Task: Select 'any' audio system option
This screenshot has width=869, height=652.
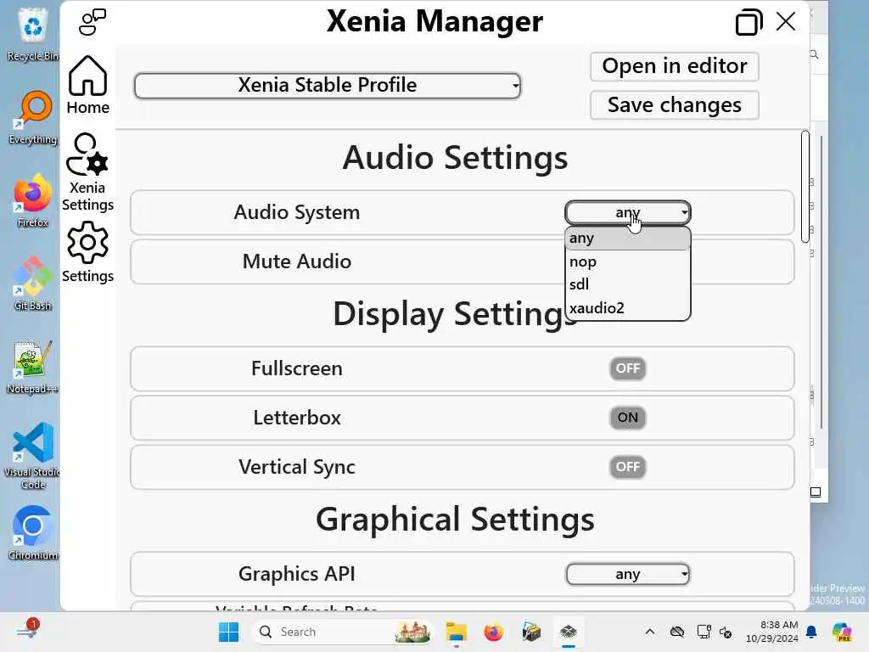Action: click(x=627, y=239)
